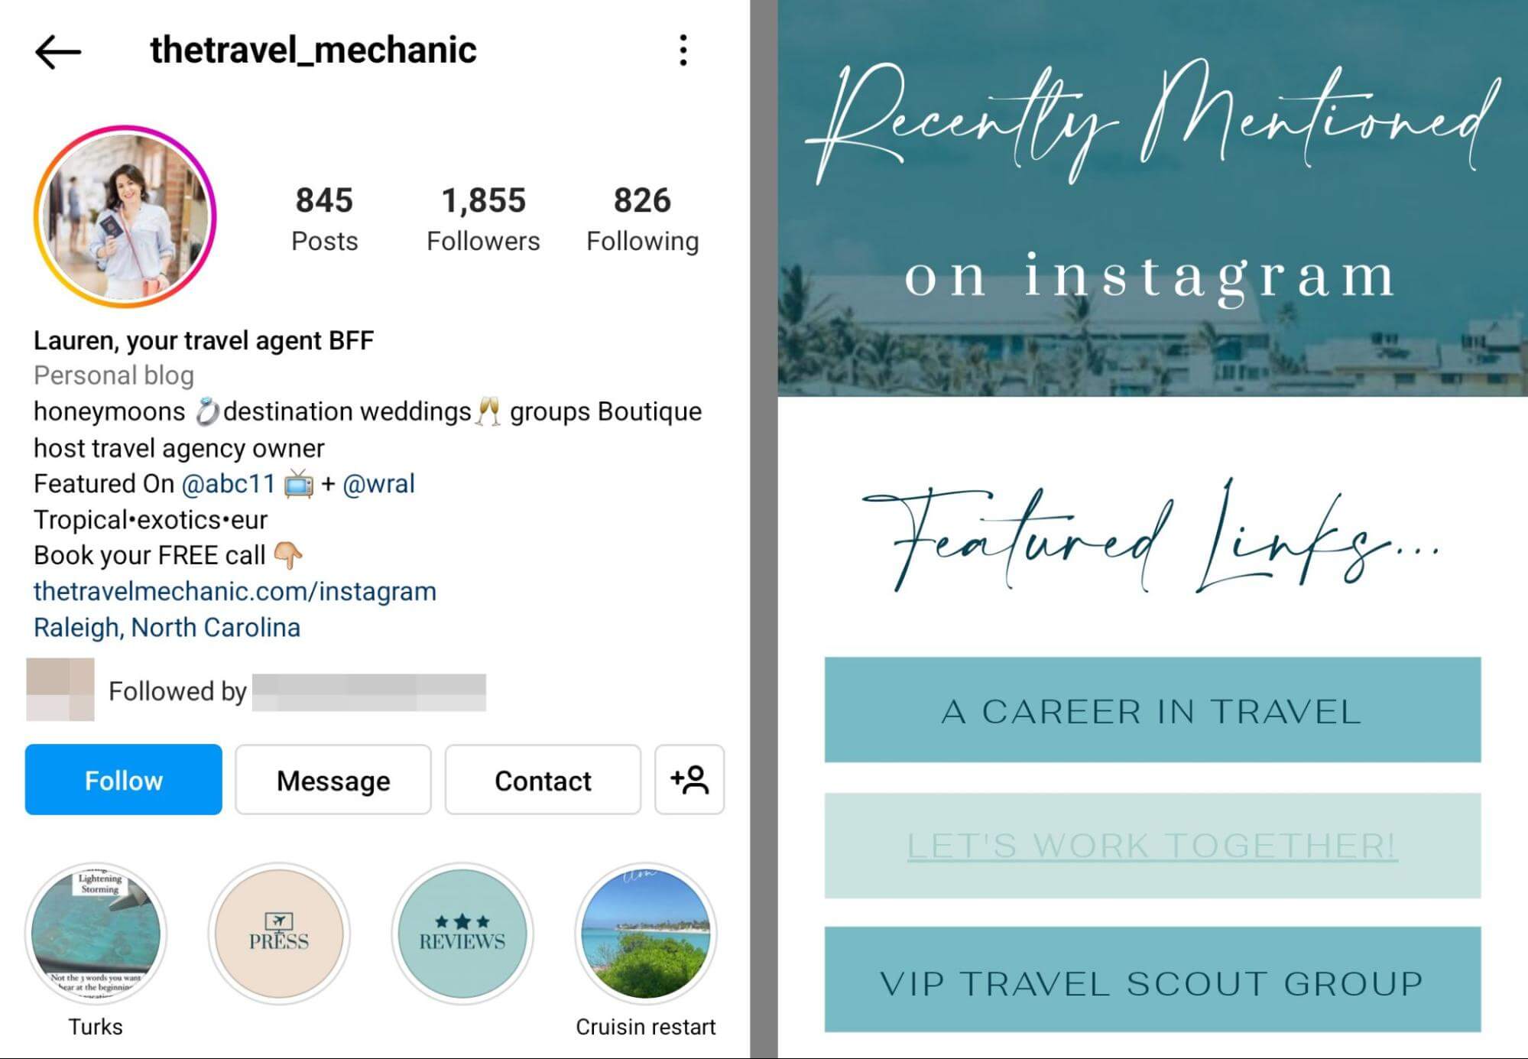1528x1059 pixels.
Task: Click the A CAREER IN TRAVEL featured link
Action: (1153, 712)
